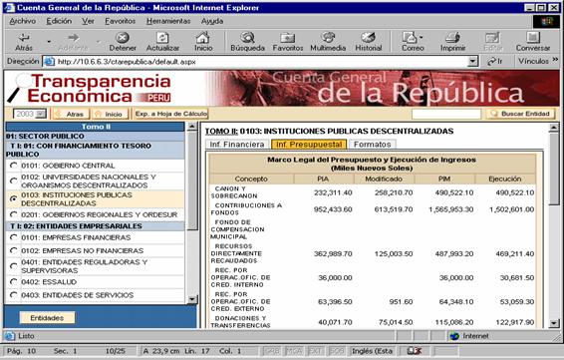Switch to the Inf. Financiera tab
The height and width of the screenshot is (360, 564).
[x=237, y=145]
